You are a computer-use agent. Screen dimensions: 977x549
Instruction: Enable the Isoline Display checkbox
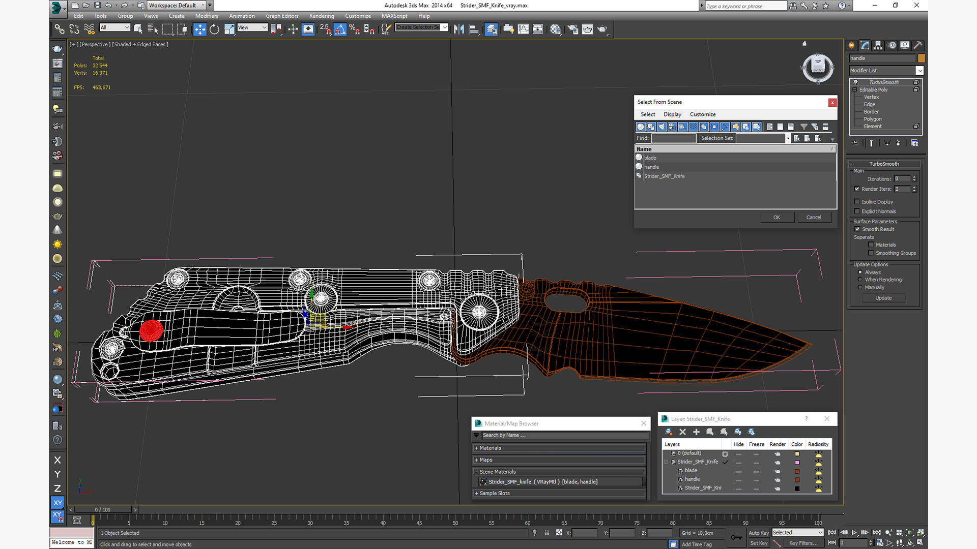857,202
